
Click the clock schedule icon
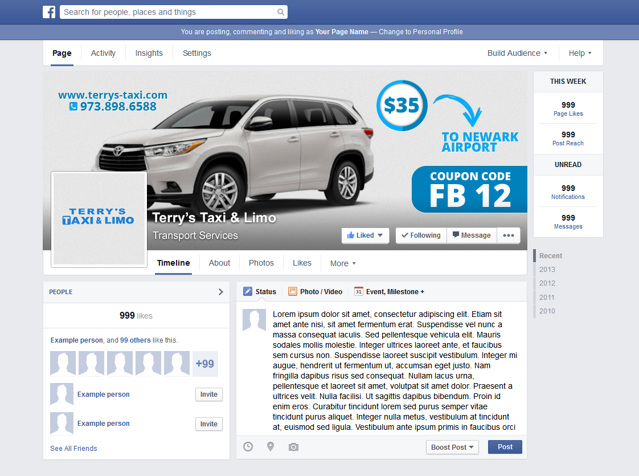pos(248,446)
